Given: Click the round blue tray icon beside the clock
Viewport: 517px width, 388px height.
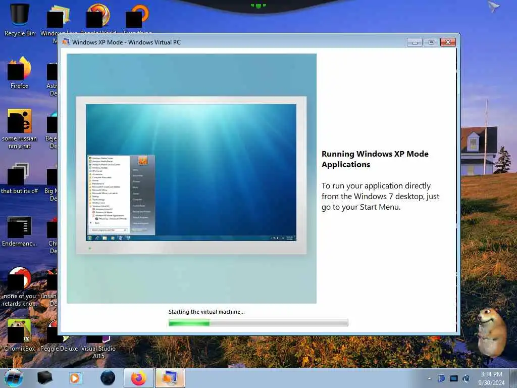Looking at the screenshot, I should pos(466,378).
